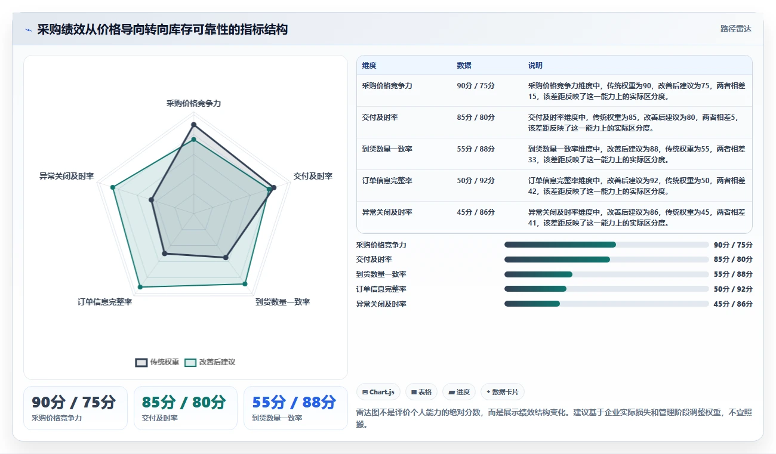The height and width of the screenshot is (454, 776).
Task: Click the 路径雷达 tag in header
Action: click(735, 29)
